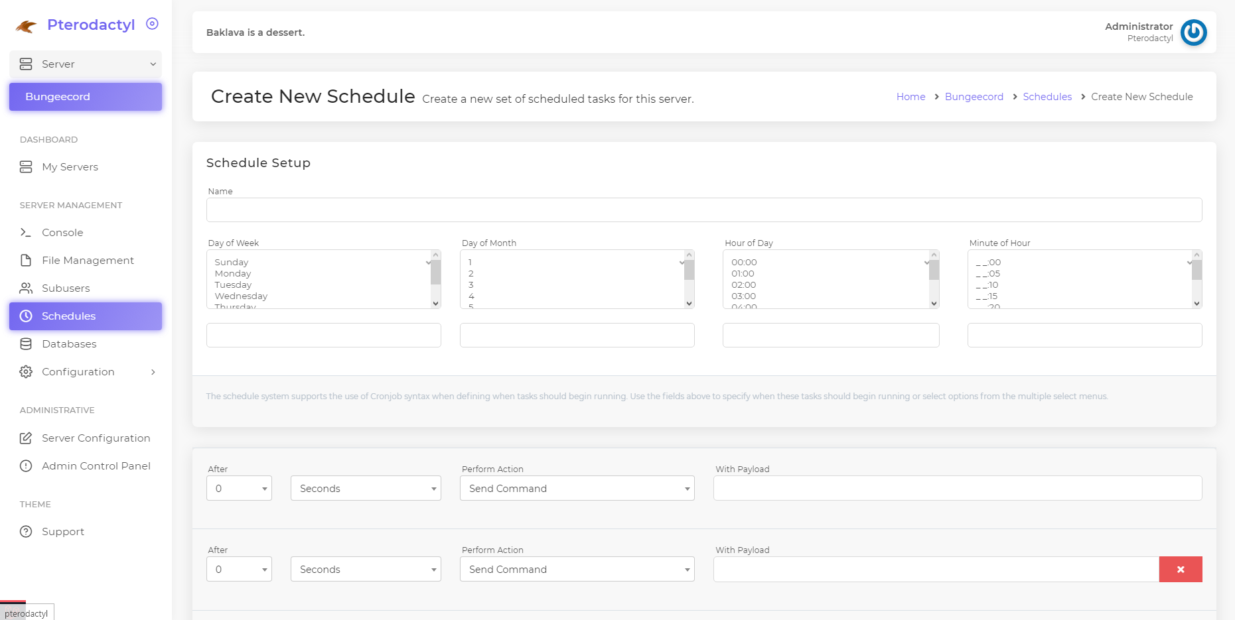Open the Support page
This screenshot has height=620, width=1235.
coord(63,532)
